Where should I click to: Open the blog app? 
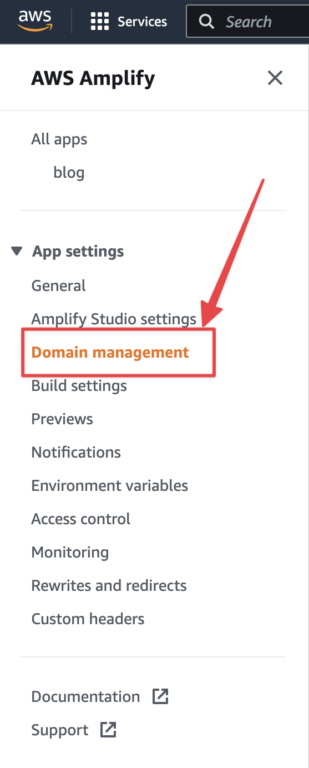click(x=69, y=172)
